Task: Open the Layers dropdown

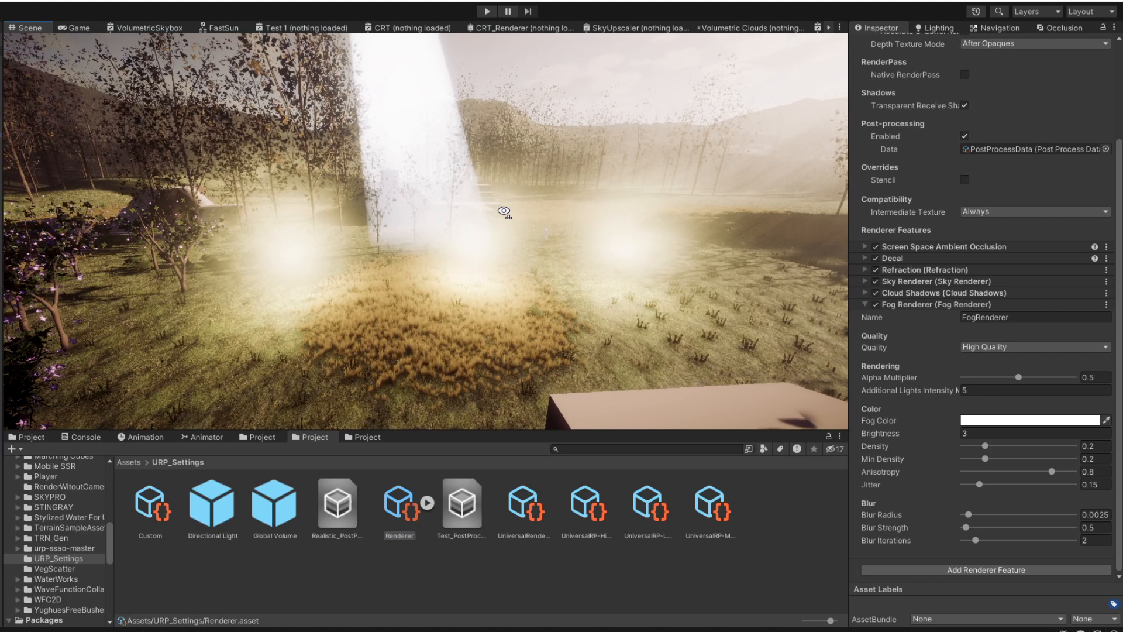Action: tap(1037, 11)
